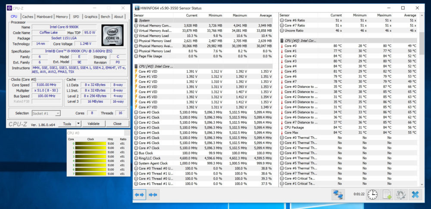Select the Core #6 Ratio row
The image size is (431, 209).
(349, 20)
